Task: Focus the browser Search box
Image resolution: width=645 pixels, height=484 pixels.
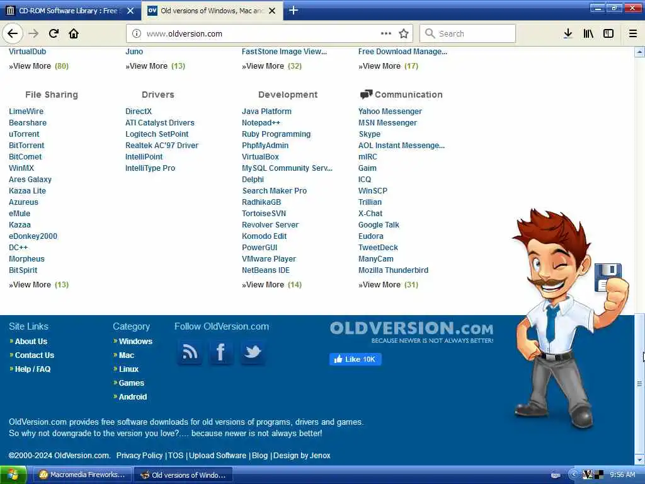Action: point(468,33)
